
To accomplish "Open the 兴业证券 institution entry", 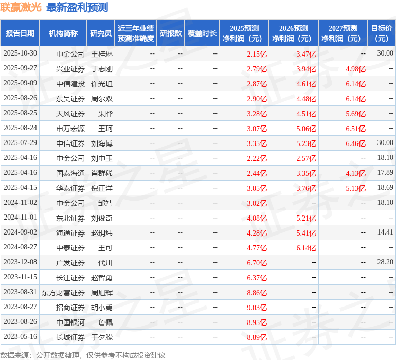I will pos(70,69).
